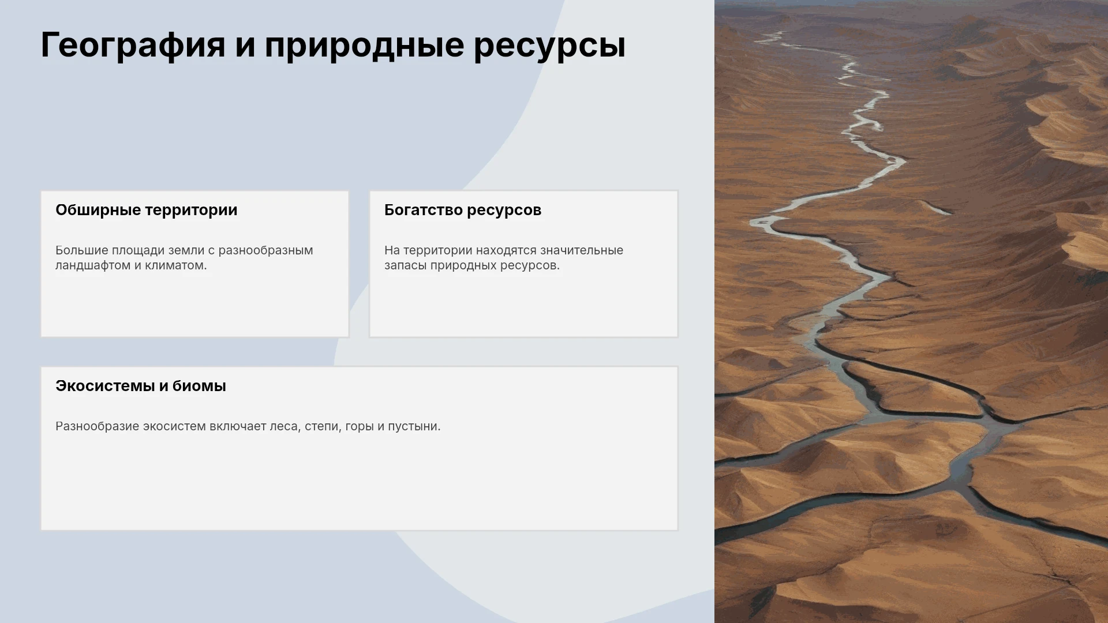
Task: Click empty area of Экосистемы и биомы card
Action: (359, 485)
